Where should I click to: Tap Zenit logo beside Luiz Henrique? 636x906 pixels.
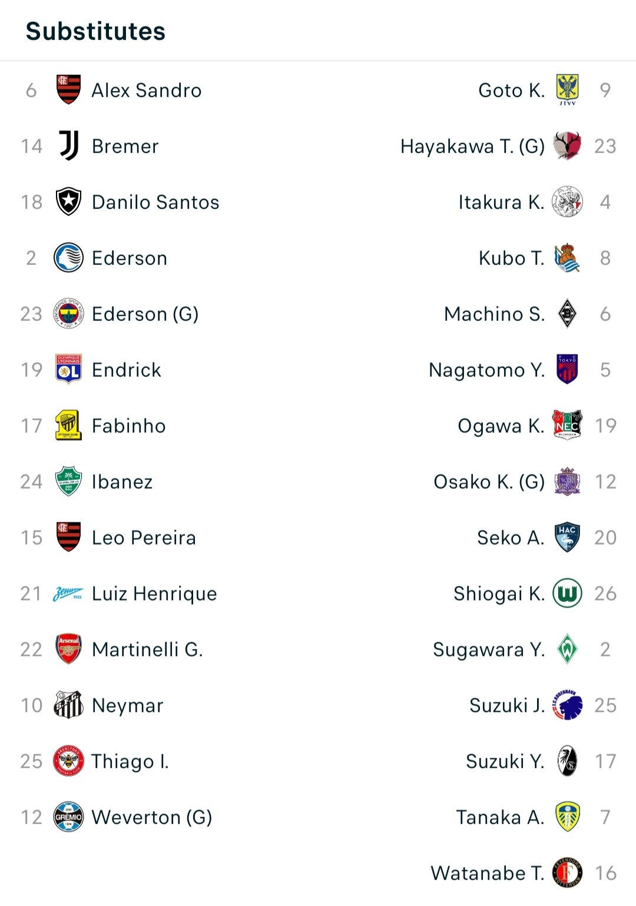(68, 593)
